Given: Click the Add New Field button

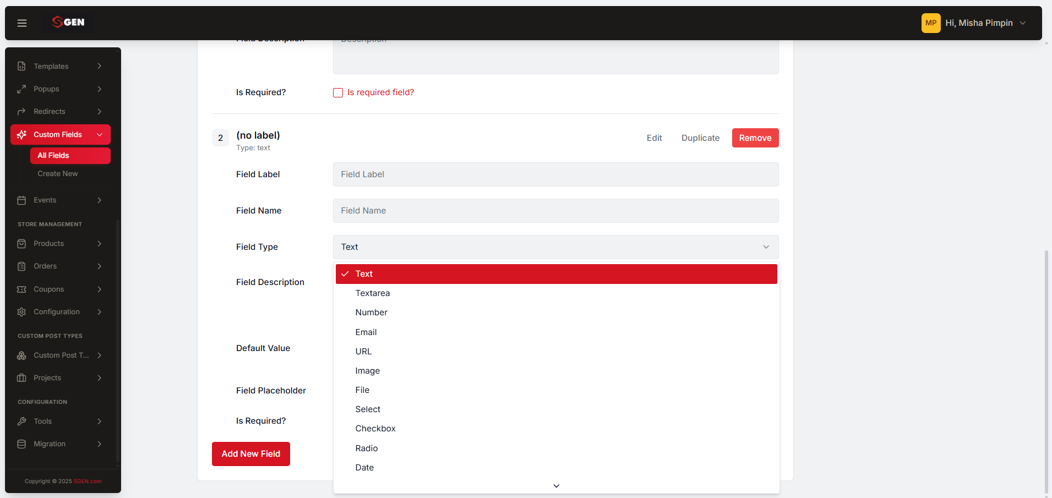Looking at the screenshot, I should click(251, 454).
